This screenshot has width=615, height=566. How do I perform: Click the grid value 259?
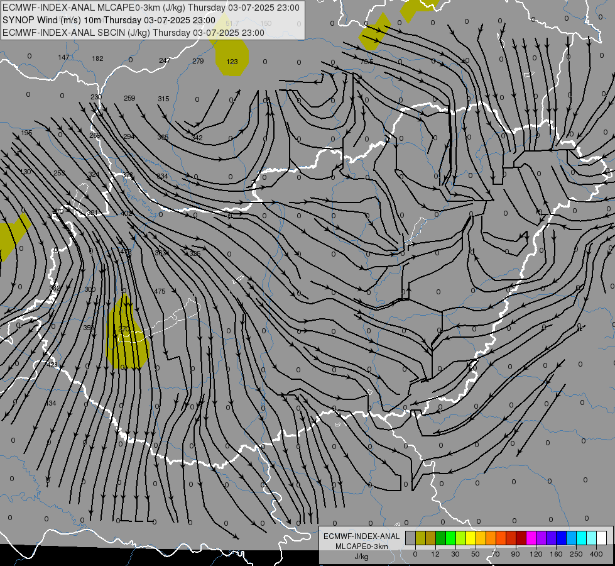[x=129, y=98]
